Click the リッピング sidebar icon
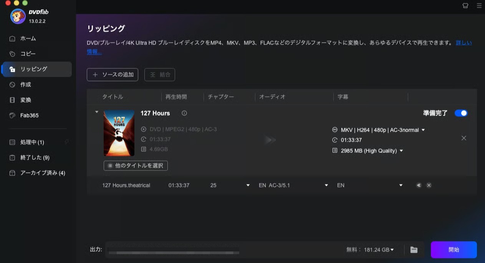485x263 pixels. [12, 69]
